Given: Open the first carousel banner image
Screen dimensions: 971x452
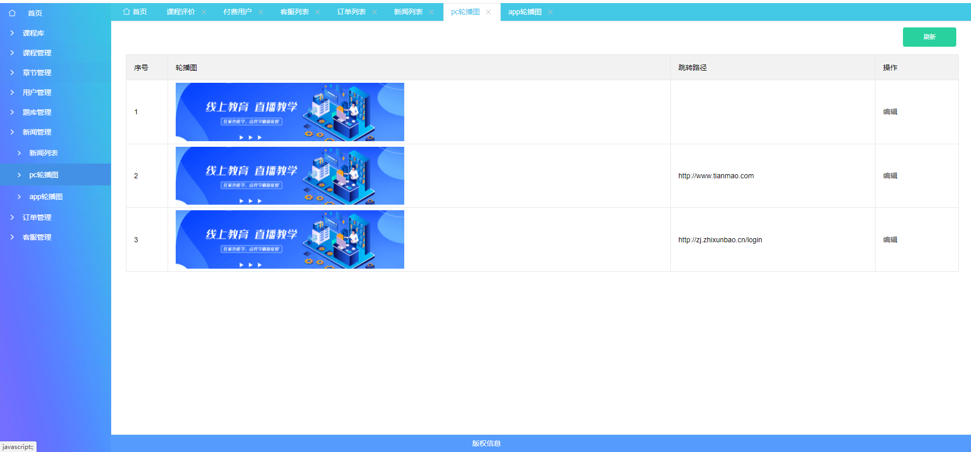Looking at the screenshot, I should [289, 112].
